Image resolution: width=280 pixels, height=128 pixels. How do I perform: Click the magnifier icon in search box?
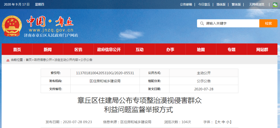click(202, 23)
